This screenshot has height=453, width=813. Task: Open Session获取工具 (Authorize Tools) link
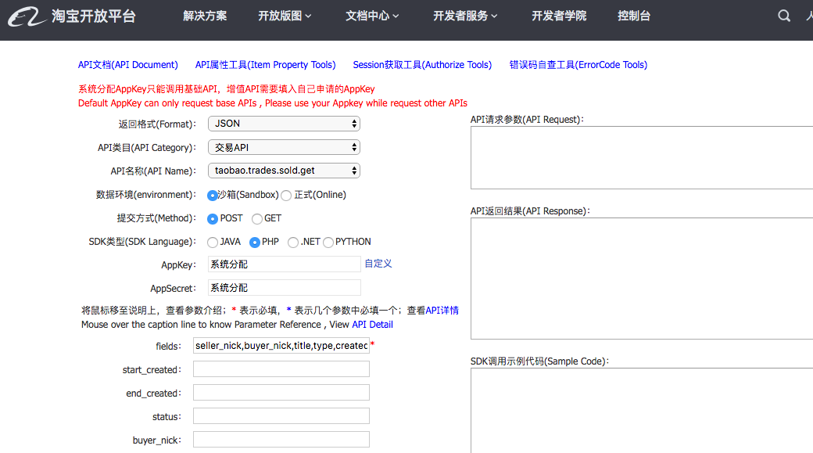point(422,65)
